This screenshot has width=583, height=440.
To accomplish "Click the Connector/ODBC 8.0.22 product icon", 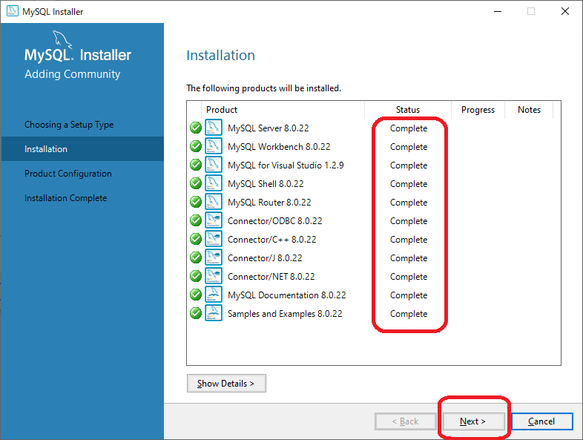I will click(214, 220).
